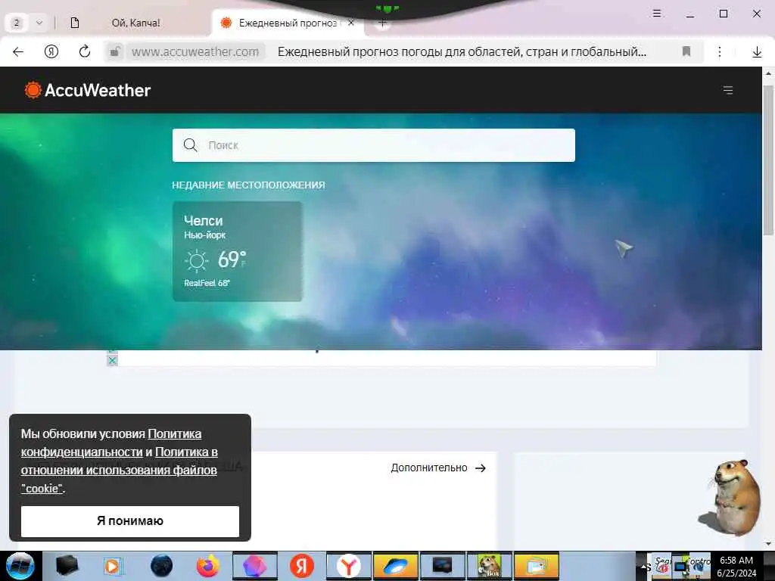The image size is (775, 581).
Task: Click the magnifier icon in the search box
Action: point(190,144)
